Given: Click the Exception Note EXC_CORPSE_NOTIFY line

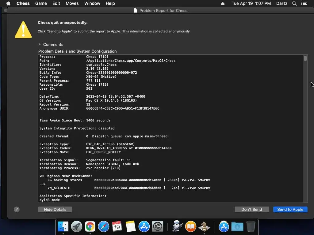Looking at the screenshot, I should 80,152.
